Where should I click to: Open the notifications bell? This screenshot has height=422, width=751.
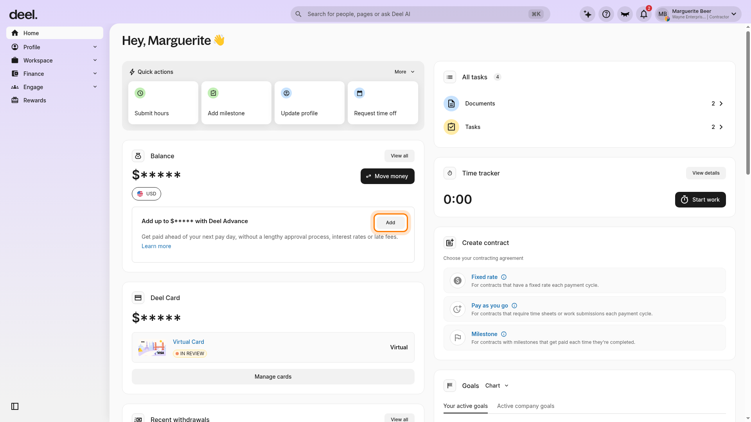[644, 14]
